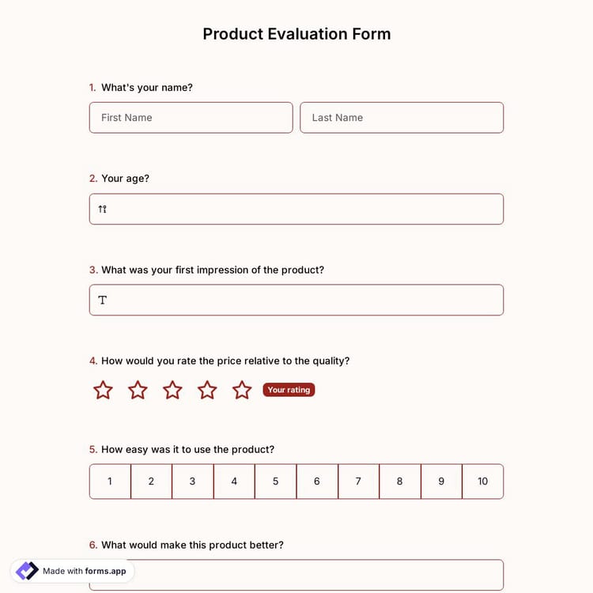Select score 8 for product ease
Viewport: 593px width, 593px height.
coord(399,482)
